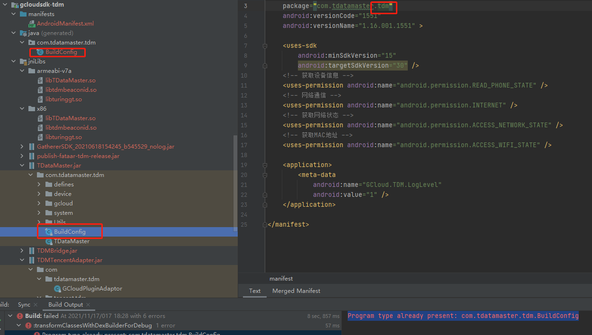Click the jniLibs folder icon
This screenshot has height=335, width=592.
(x=23, y=62)
